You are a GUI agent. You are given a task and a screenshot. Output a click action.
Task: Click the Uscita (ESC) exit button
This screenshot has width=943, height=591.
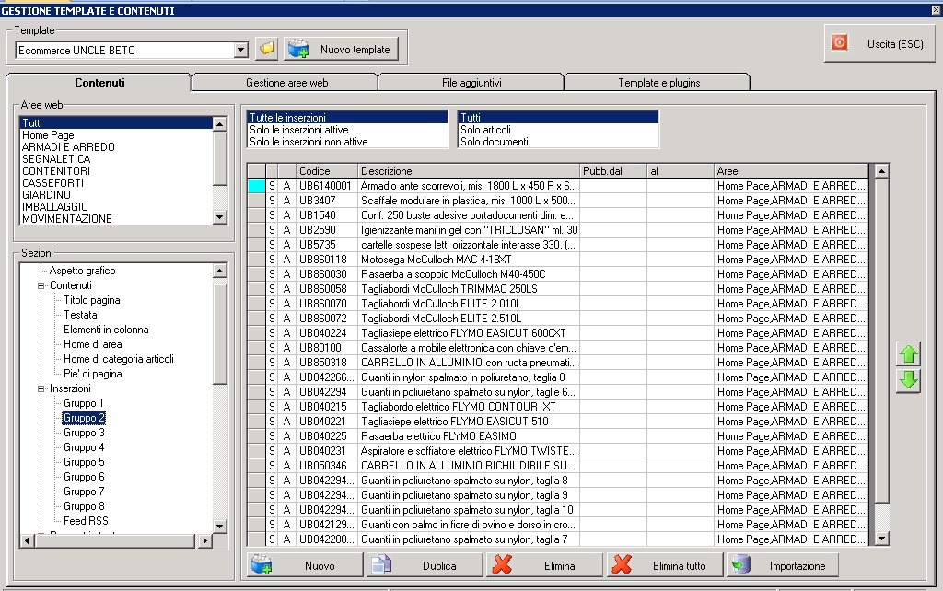[x=879, y=43]
